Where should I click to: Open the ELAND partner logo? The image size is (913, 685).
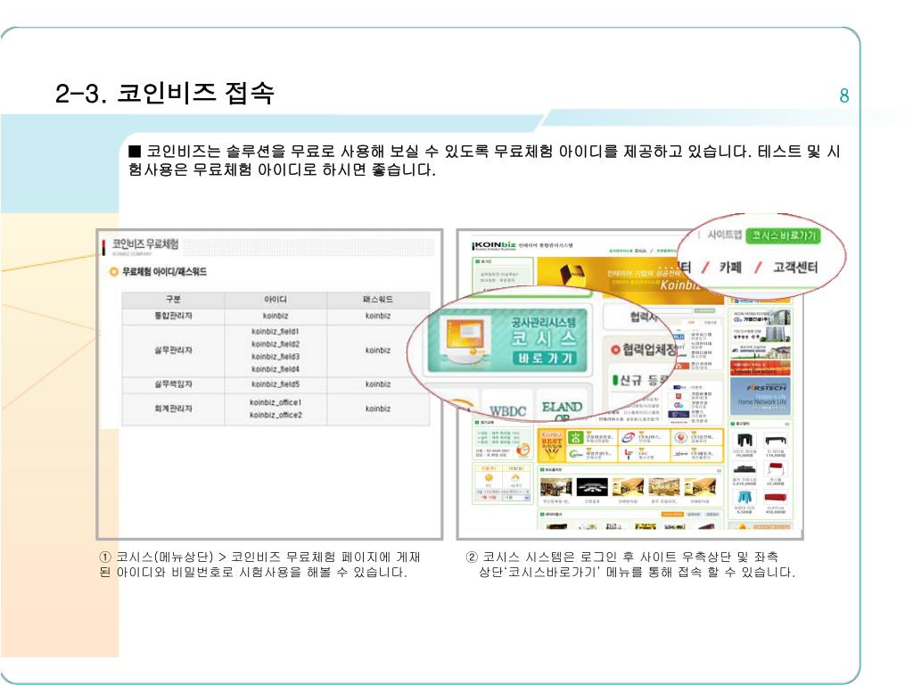point(562,408)
